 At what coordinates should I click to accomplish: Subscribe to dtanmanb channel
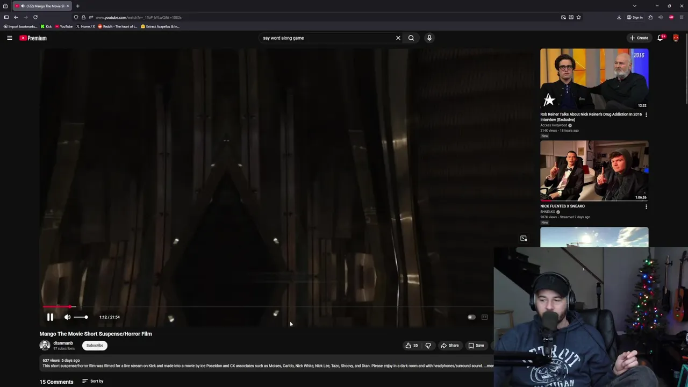tap(95, 346)
